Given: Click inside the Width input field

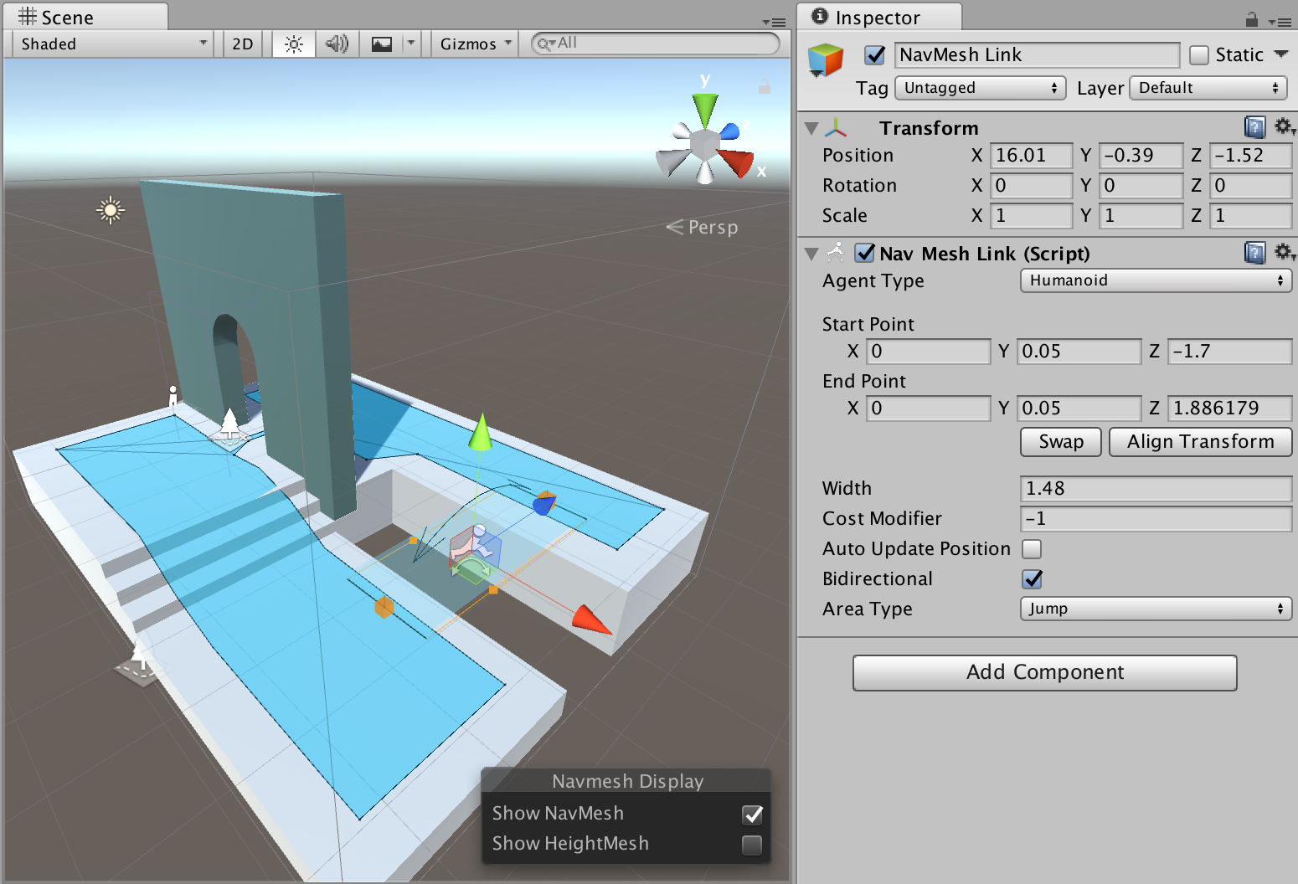Looking at the screenshot, I should [x=1156, y=488].
